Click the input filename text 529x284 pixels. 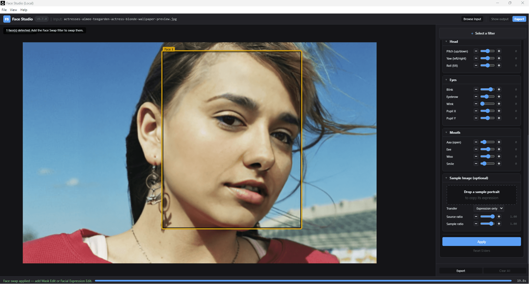tap(120, 19)
